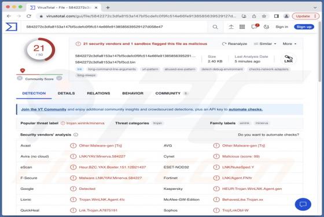This screenshot has height=217, width=324.
Task: Click Reanalyze button
Action: pyautogui.click(x=235, y=44)
